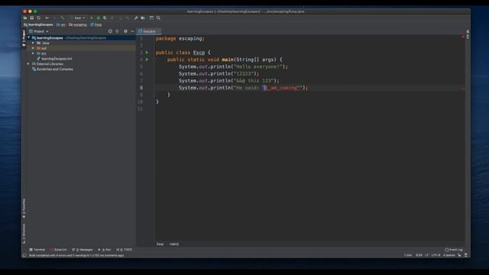The height and width of the screenshot is (275, 489).
Task: Hide the Project panel with minus icon
Action: [x=132, y=31]
